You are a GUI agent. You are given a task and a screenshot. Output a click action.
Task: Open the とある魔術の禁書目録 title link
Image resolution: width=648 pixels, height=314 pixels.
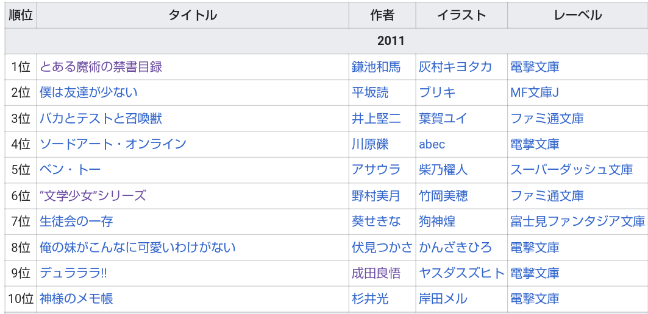click(x=101, y=67)
